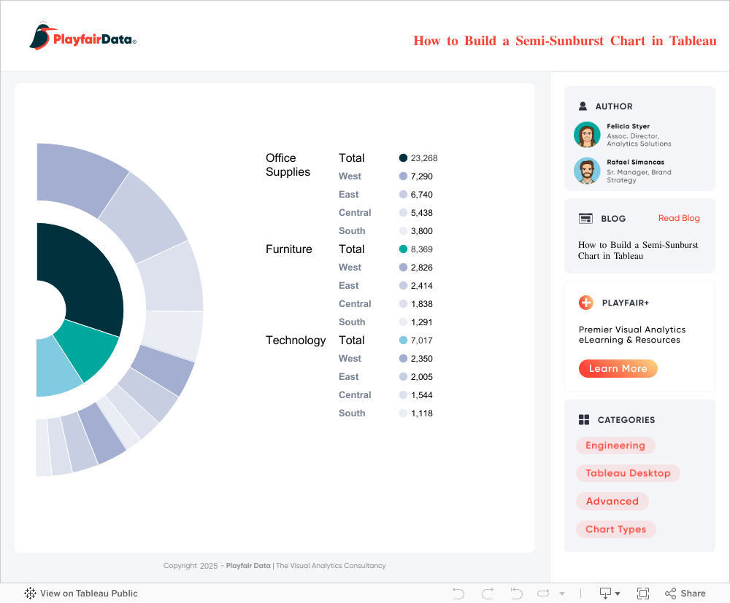
Task: Open the Share dialog
Action: click(x=685, y=594)
